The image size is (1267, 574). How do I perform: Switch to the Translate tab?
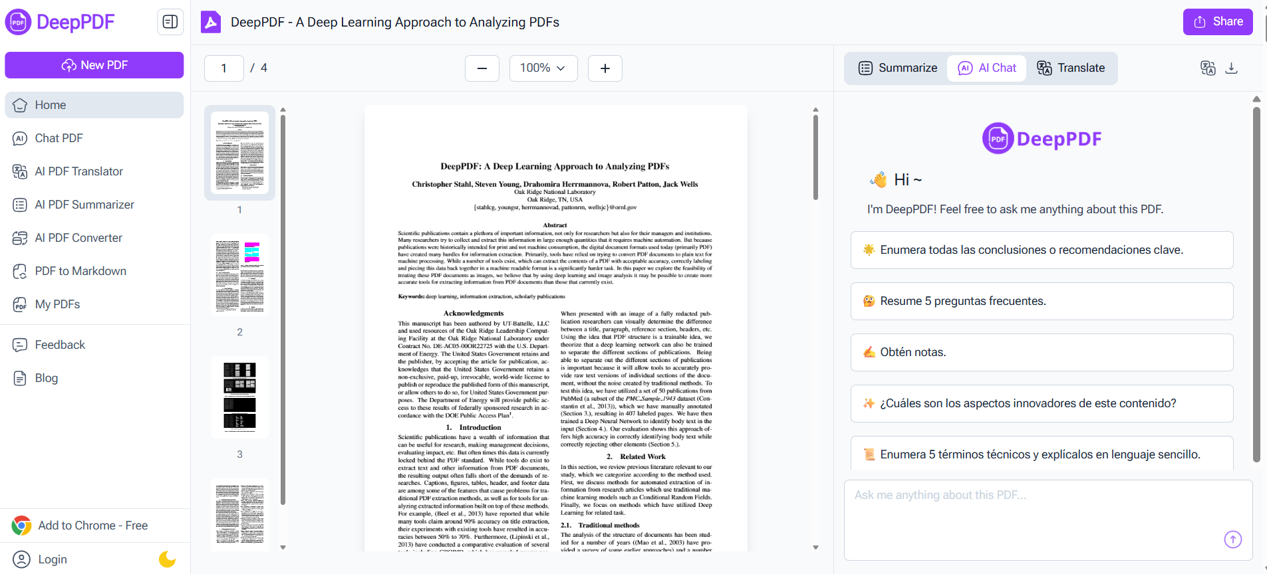[1071, 68]
